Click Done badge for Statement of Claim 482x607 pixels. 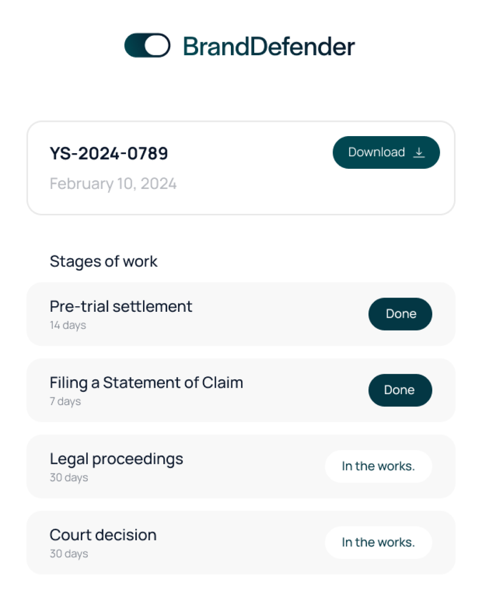coord(400,390)
